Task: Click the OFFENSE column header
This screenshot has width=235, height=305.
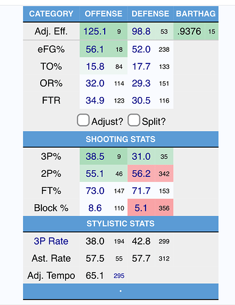Action: (103, 14)
